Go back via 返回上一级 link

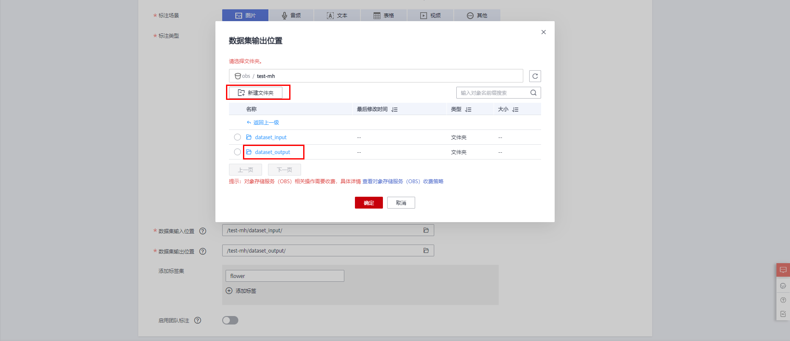[x=263, y=123]
